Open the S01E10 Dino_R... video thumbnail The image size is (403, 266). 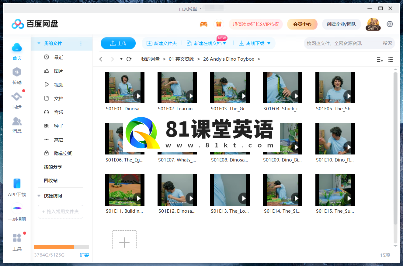(335, 139)
